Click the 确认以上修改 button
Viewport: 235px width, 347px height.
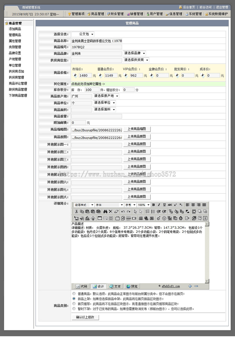(85, 317)
